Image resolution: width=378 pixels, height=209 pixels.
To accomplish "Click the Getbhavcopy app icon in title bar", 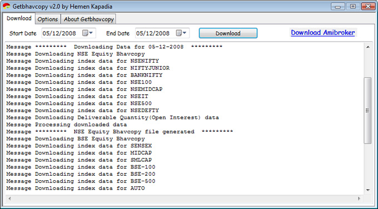I will tap(7, 6).
